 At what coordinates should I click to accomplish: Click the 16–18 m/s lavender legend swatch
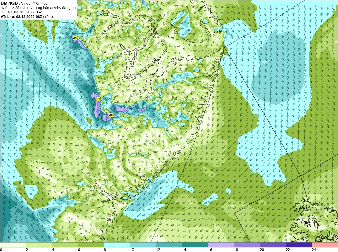221,245
